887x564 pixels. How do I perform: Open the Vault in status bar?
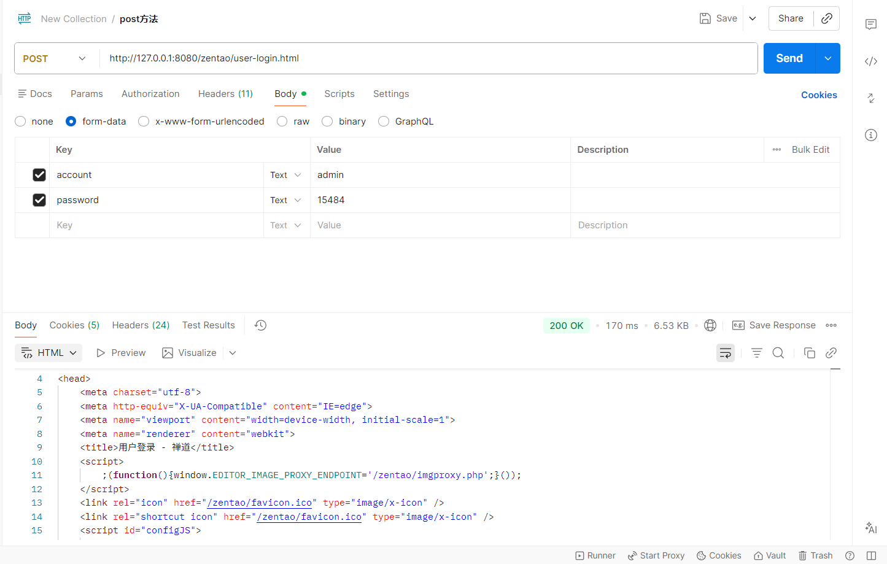tap(770, 555)
